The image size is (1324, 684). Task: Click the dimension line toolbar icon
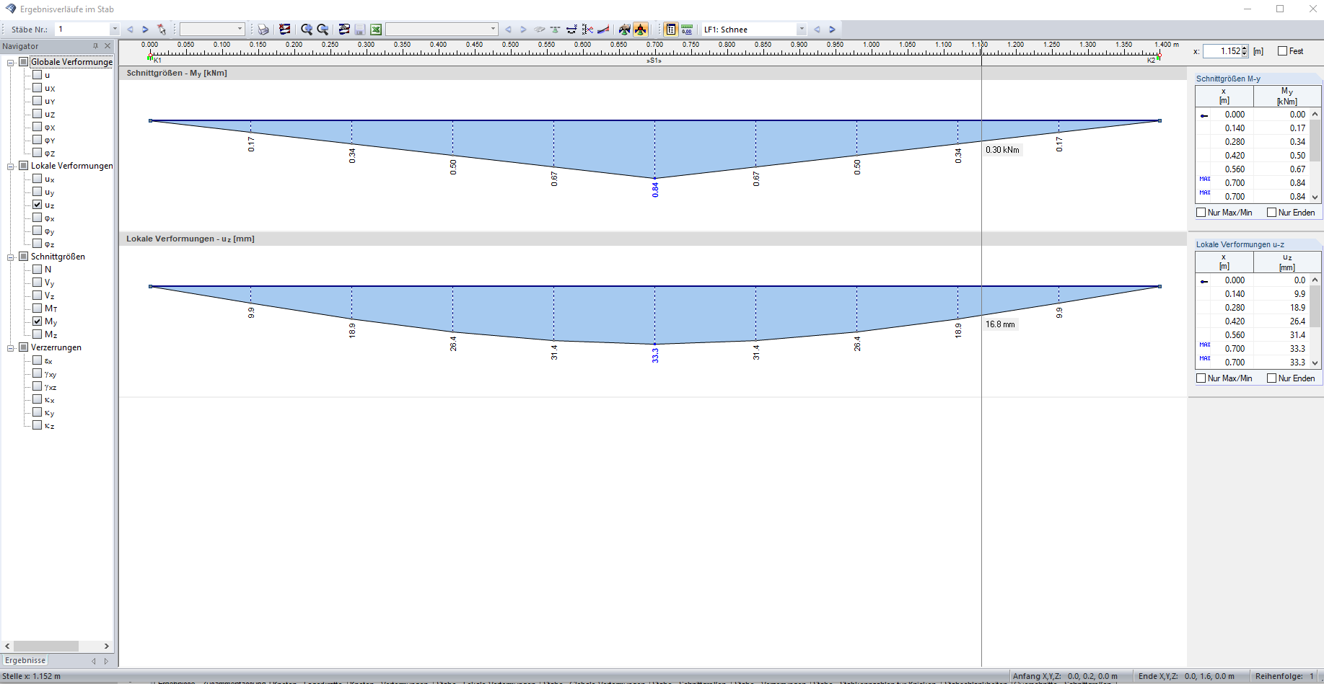click(571, 30)
